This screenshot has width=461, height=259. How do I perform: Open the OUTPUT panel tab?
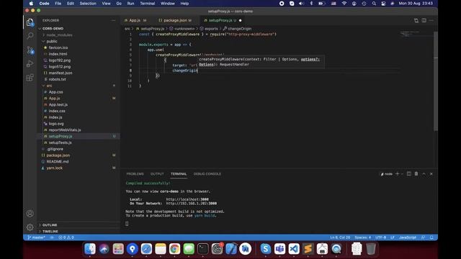coord(157,174)
